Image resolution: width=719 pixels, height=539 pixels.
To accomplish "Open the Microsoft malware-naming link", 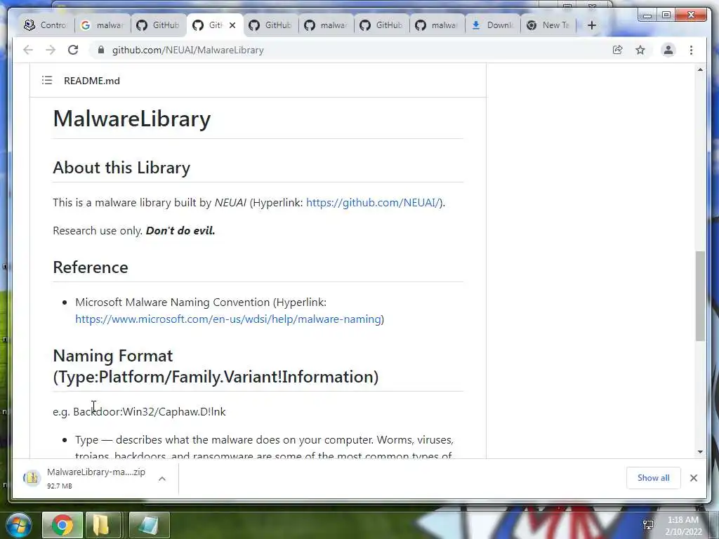I will point(228,319).
